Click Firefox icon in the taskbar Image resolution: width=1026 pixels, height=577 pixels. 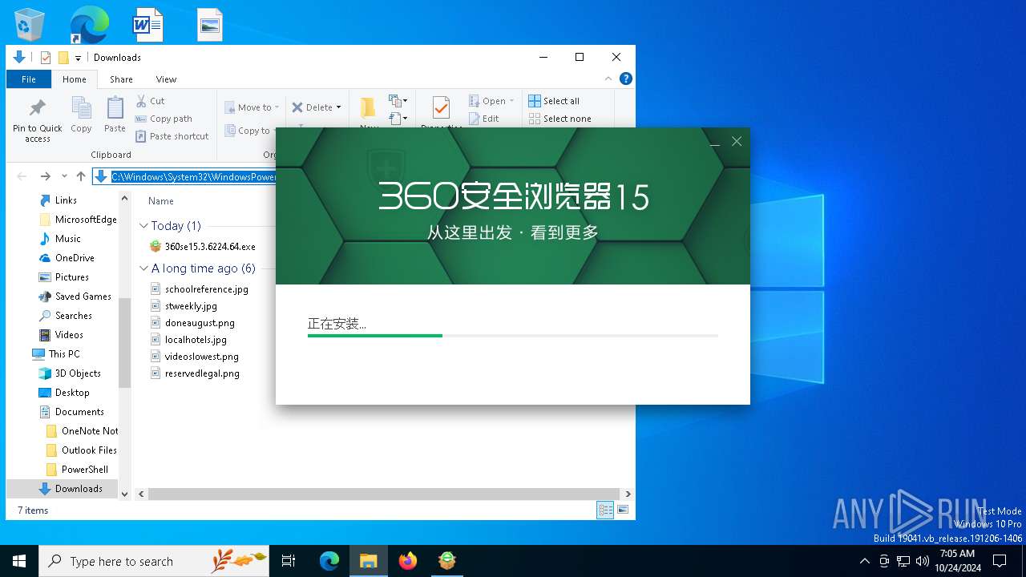pyautogui.click(x=408, y=561)
